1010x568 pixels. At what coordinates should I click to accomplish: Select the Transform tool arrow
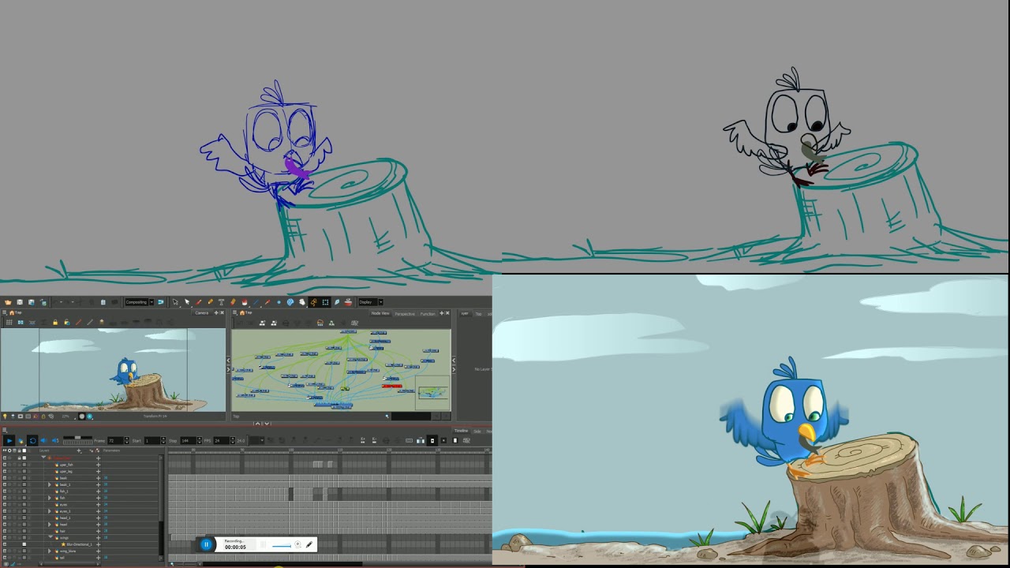point(175,302)
